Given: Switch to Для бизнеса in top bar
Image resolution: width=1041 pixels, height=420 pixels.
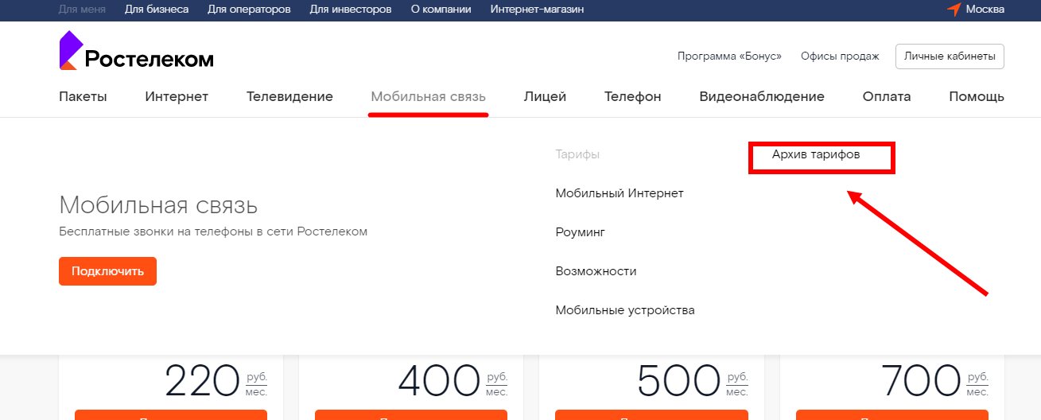Looking at the screenshot, I should coord(157,10).
